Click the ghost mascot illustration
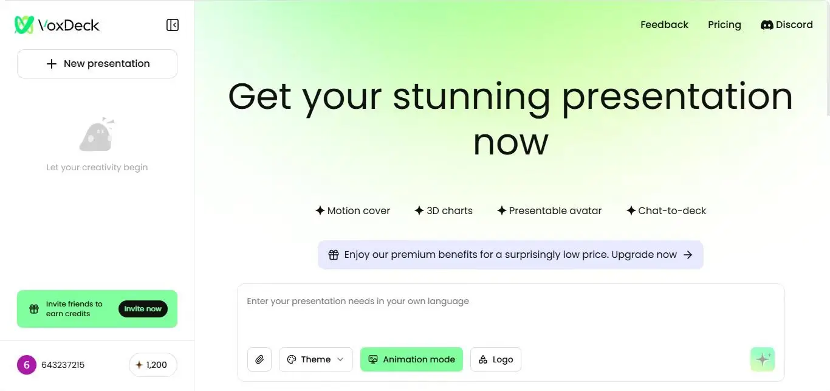Viewport: 830px width, 391px height. pos(97,134)
